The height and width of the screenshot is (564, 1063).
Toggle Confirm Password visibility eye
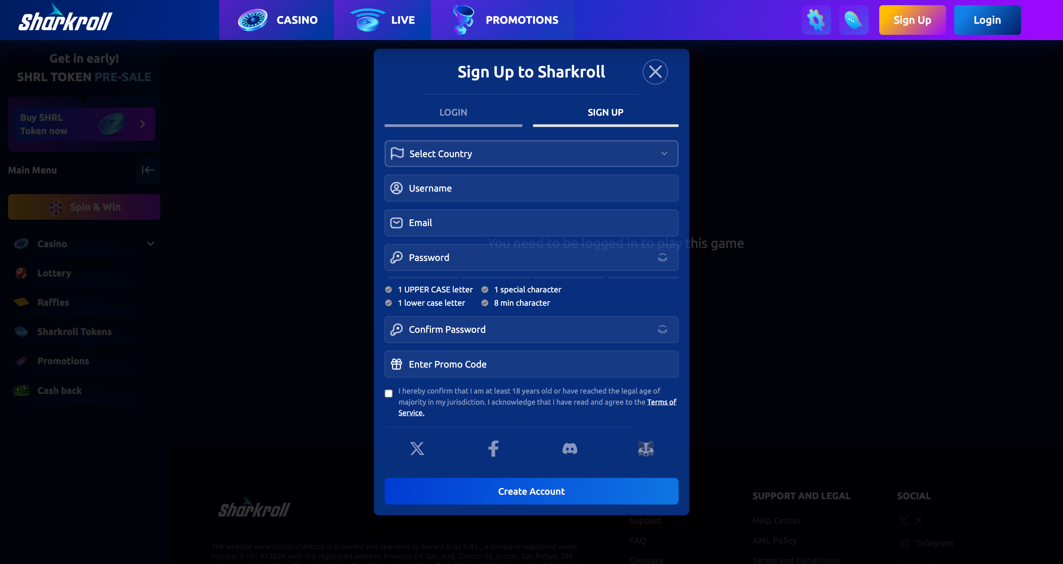pos(662,329)
